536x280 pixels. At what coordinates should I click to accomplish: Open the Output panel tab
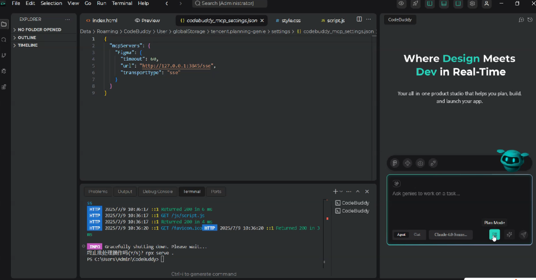(125, 192)
